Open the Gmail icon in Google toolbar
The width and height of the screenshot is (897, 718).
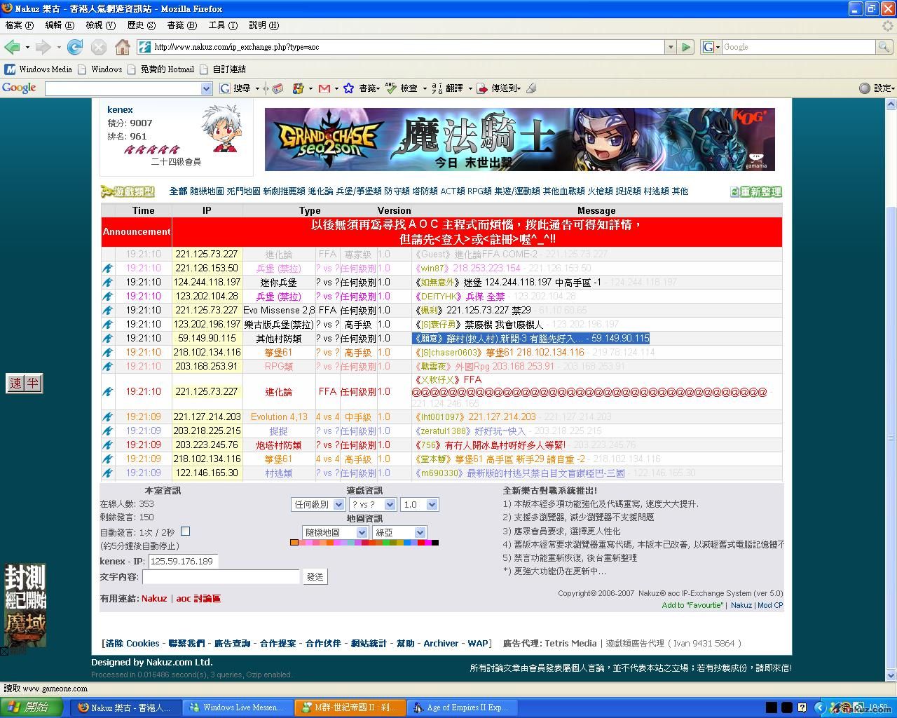pos(324,88)
